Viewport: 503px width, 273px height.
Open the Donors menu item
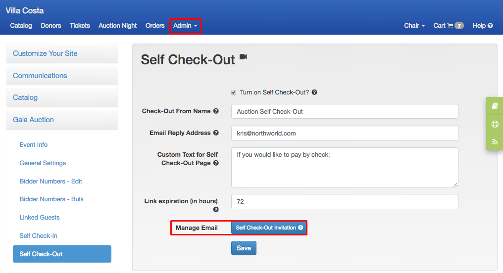pos(50,26)
